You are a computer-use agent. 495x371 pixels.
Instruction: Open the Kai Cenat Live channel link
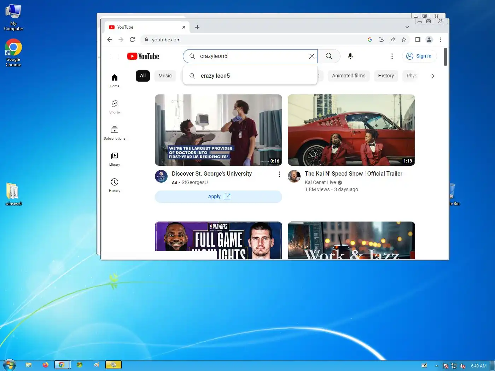click(x=320, y=182)
